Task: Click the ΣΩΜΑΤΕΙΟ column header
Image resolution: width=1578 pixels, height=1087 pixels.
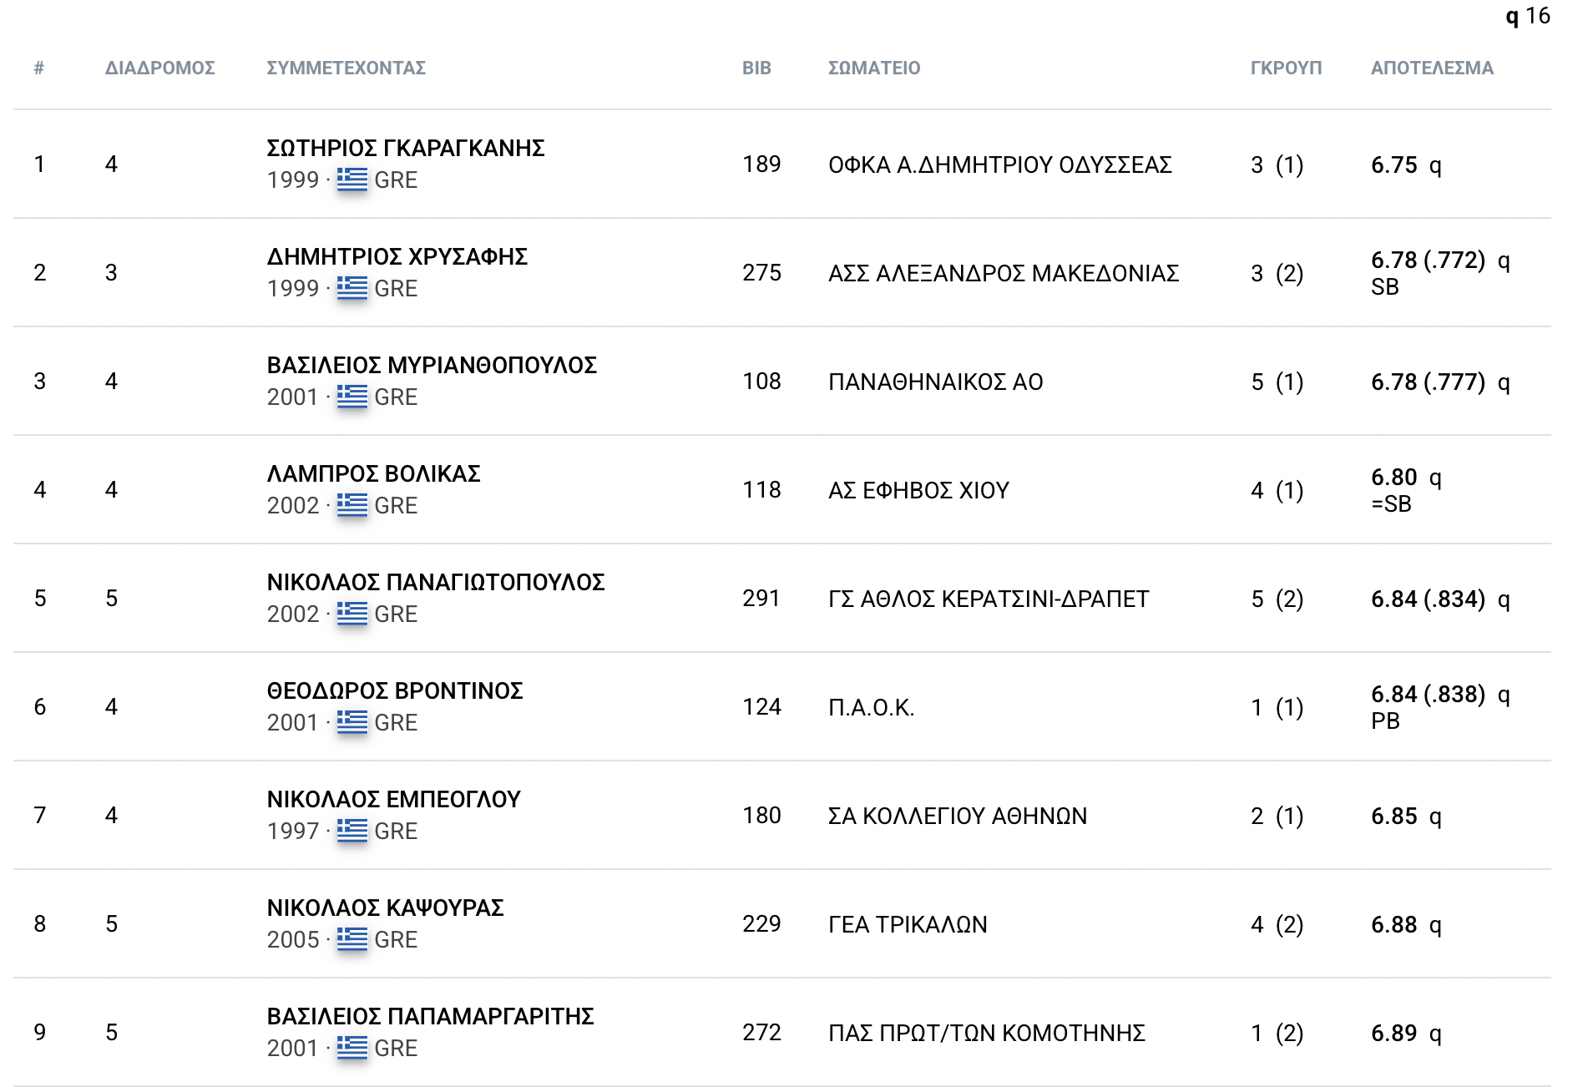Action: (874, 68)
